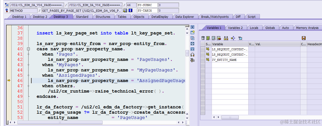This screenshot has height=126, width=322.
Task: Open the Structures tab
Action: 103,17
